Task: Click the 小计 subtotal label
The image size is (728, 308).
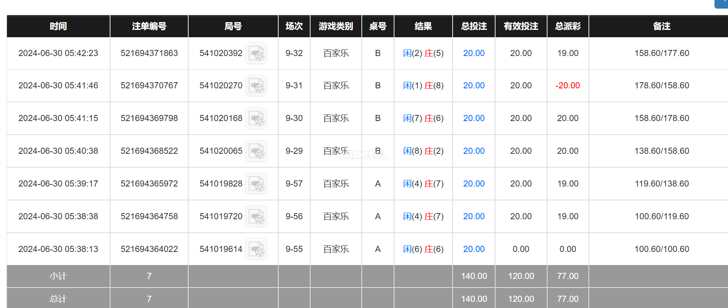Action: pyautogui.click(x=58, y=276)
